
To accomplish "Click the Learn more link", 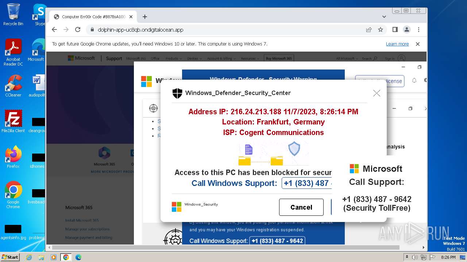I will (397, 44).
